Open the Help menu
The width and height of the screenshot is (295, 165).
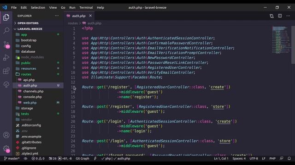[x=100, y=7]
